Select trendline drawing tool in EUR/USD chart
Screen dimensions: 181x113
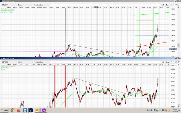pos(173,5)
